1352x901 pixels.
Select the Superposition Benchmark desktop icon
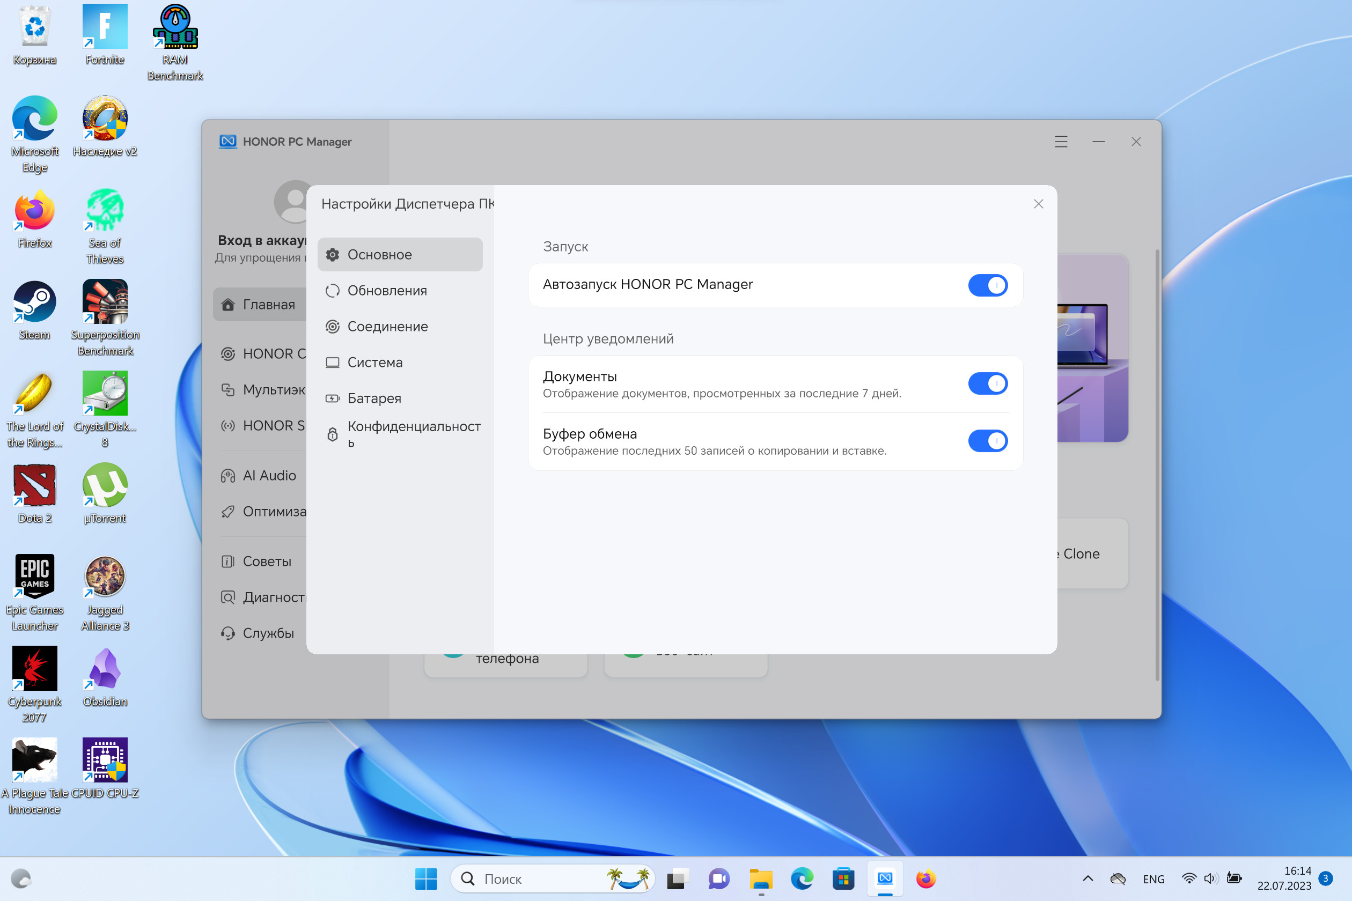(105, 319)
